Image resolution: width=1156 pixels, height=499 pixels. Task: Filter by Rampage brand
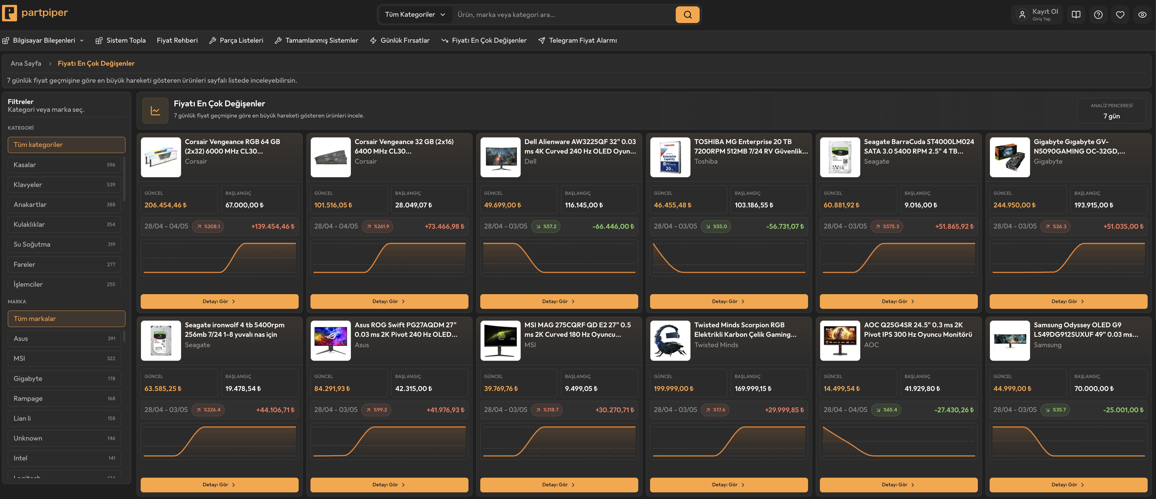[x=64, y=398]
